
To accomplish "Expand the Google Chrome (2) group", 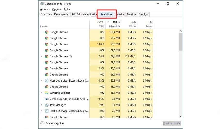I will click(41, 56).
